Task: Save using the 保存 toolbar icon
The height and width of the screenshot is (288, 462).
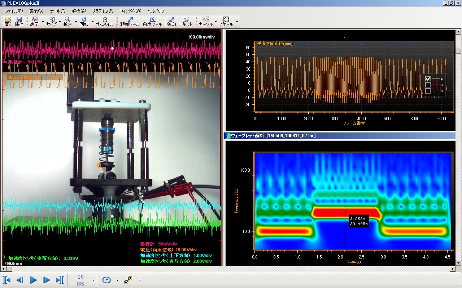Action: click(19, 22)
